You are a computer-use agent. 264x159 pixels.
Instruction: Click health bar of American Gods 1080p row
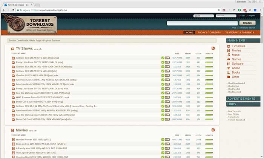(209, 111)
